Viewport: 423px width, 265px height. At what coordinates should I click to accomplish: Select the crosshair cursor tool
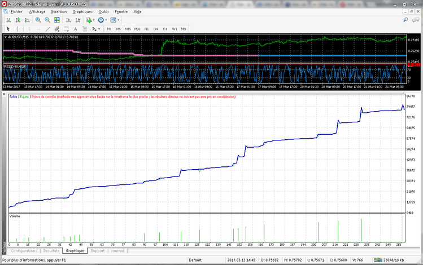(x=18, y=29)
